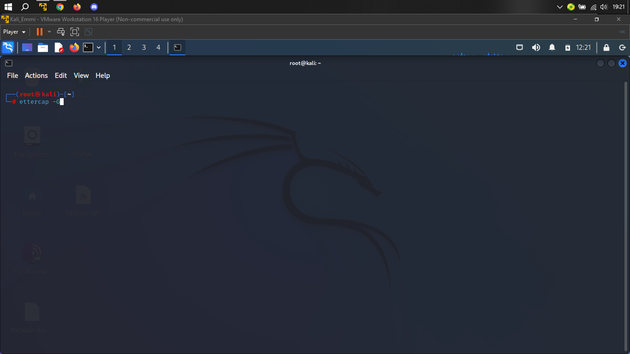630x354 pixels.
Task: Click the Kali log out icon
Action: point(622,47)
